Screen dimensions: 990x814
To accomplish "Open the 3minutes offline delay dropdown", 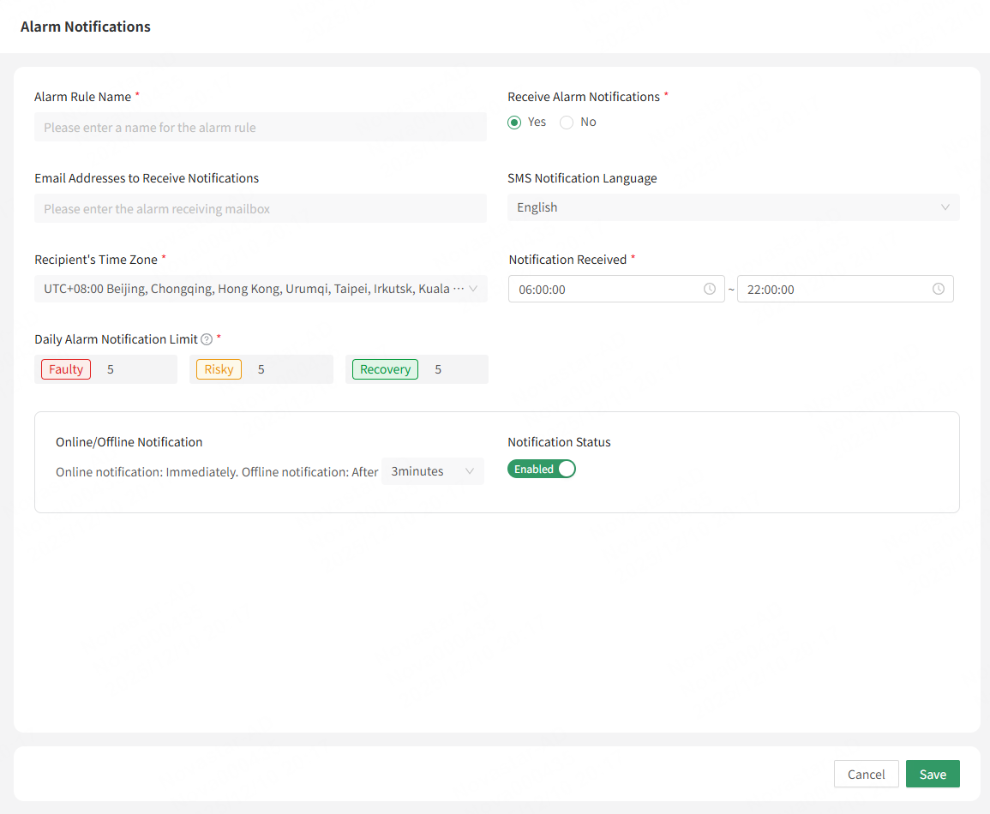I will point(432,471).
